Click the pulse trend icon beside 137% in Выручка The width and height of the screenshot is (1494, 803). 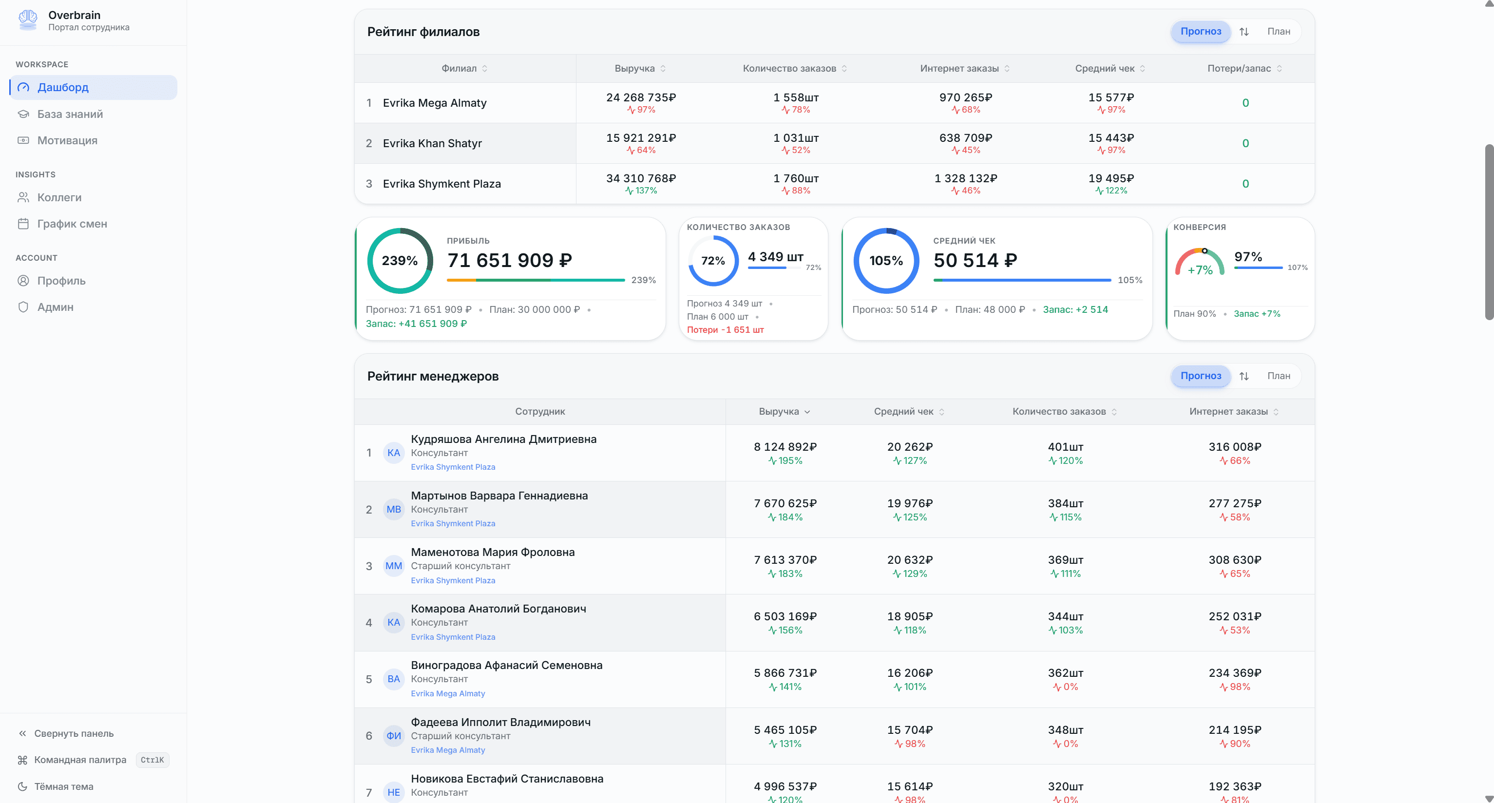tap(629, 191)
